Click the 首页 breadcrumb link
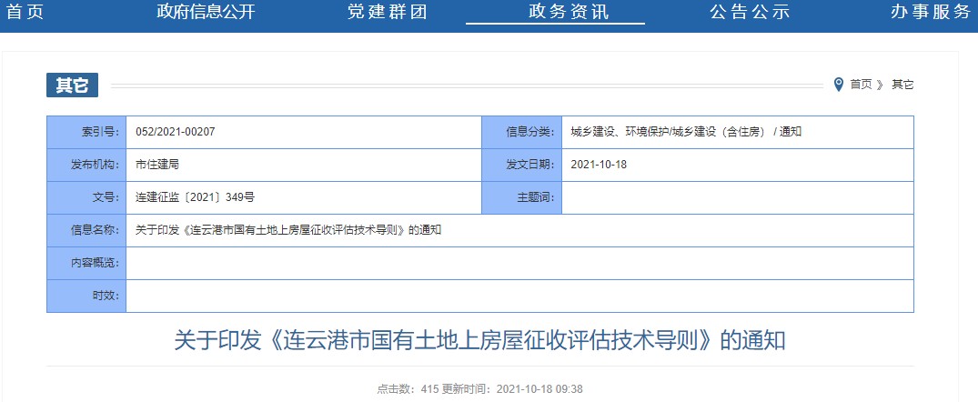The height and width of the screenshot is (402, 978). 861,85
